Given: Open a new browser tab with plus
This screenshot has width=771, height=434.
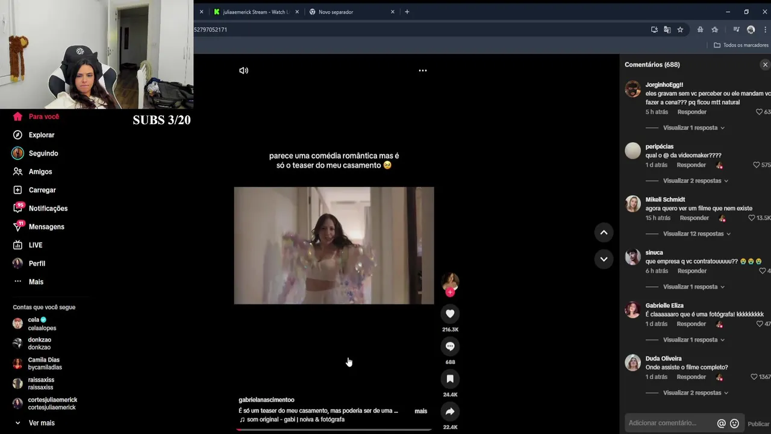Looking at the screenshot, I should [x=407, y=11].
